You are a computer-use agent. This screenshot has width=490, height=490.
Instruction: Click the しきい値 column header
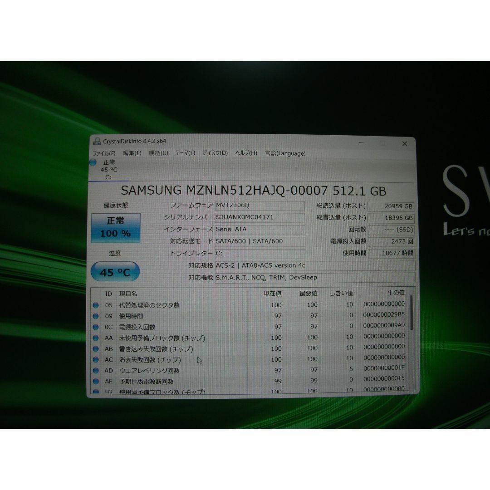[342, 293]
